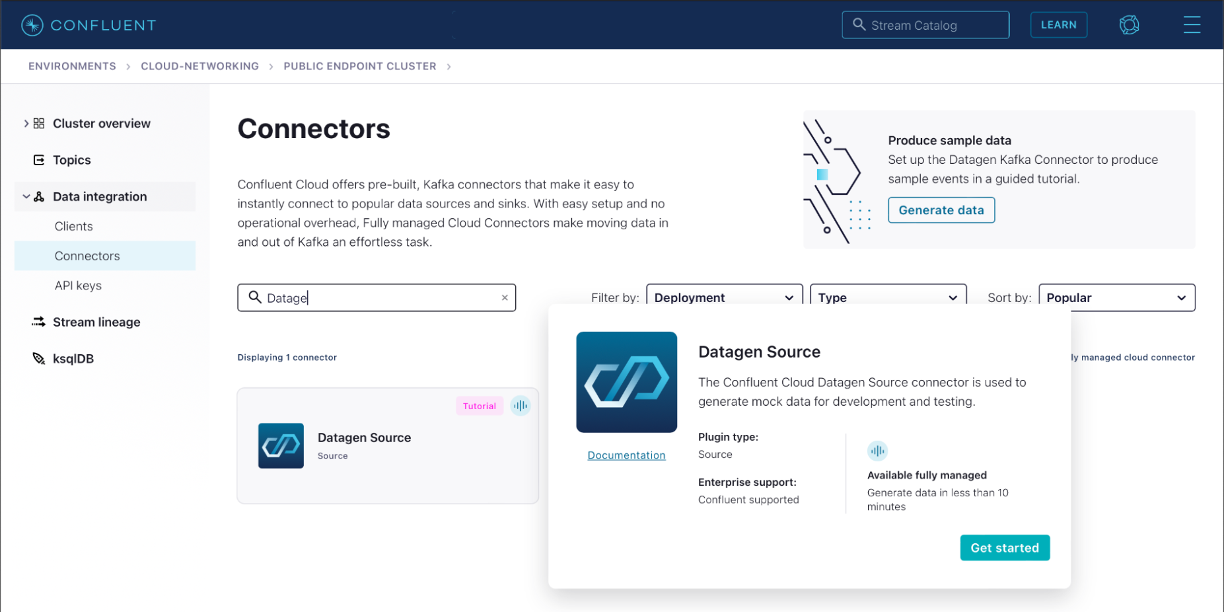The width and height of the screenshot is (1224, 612).
Task: Click the Confluent logo icon
Action: tap(32, 25)
